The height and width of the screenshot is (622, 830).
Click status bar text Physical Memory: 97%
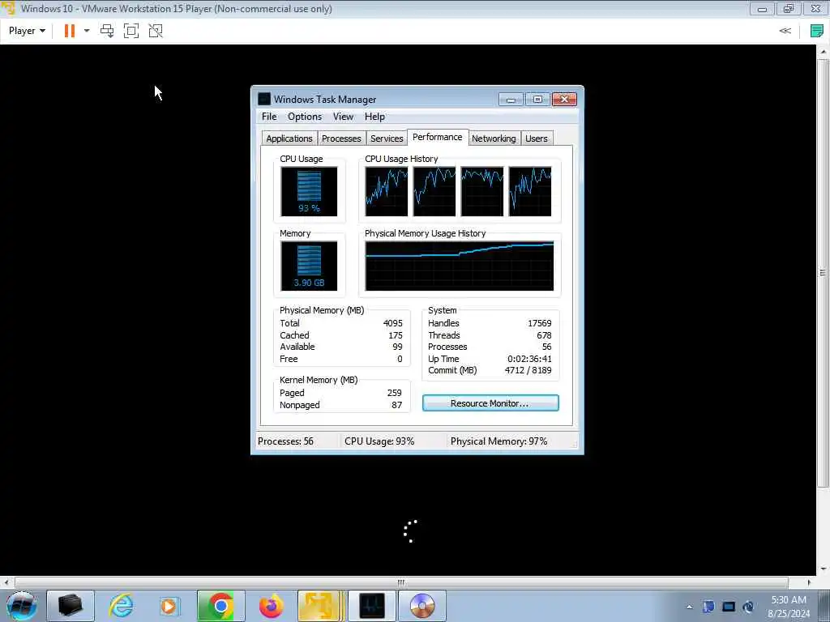tap(498, 441)
